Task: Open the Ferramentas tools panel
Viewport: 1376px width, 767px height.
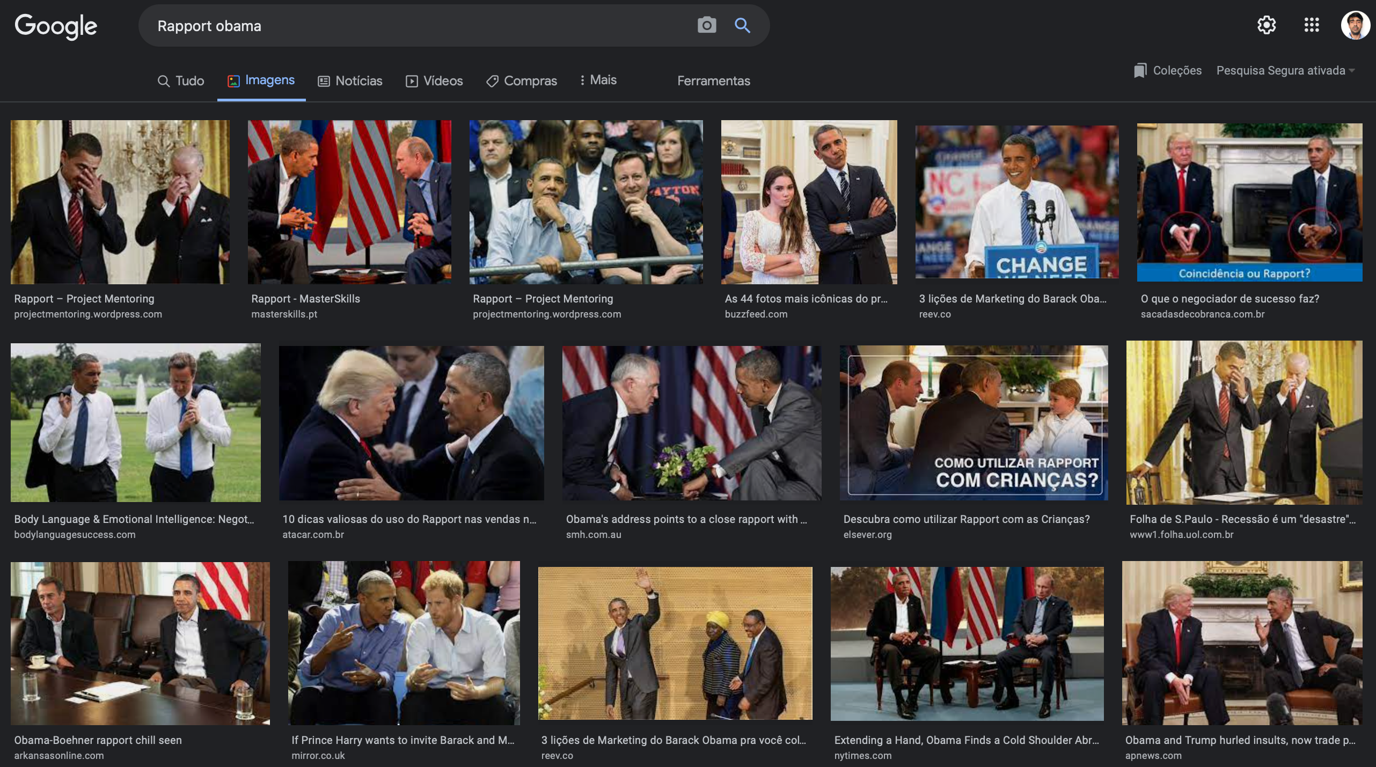Action: pos(713,81)
